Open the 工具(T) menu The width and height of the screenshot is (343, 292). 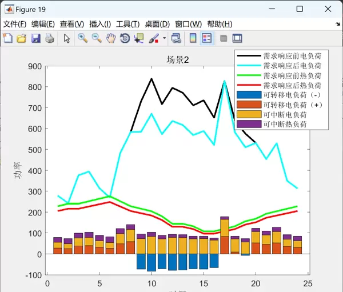pyautogui.click(x=127, y=24)
